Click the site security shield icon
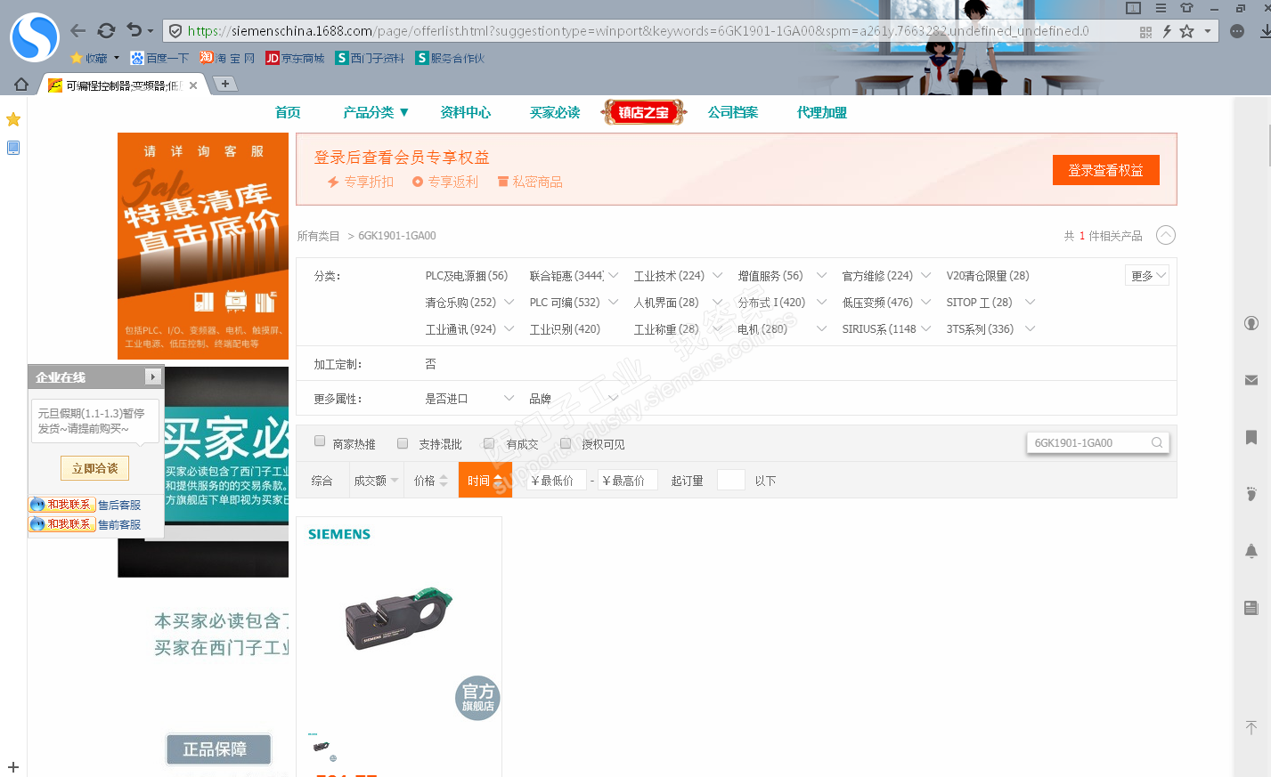Image resolution: width=1271 pixels, height=777 pixels. click(175, 31)
